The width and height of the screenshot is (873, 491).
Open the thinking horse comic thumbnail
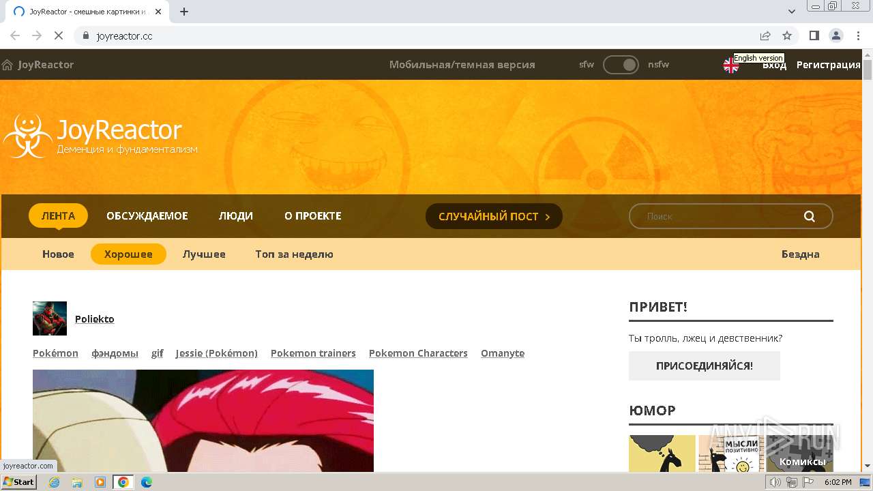pos(662,453)
